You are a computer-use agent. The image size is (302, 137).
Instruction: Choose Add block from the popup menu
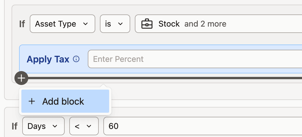click(65, 101)
